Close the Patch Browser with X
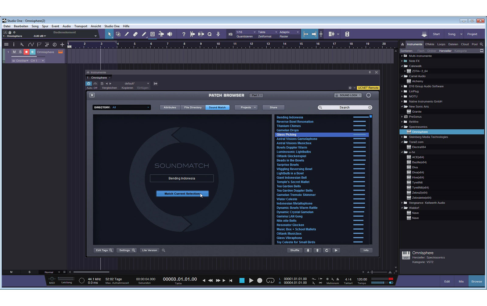 (92, 95)
